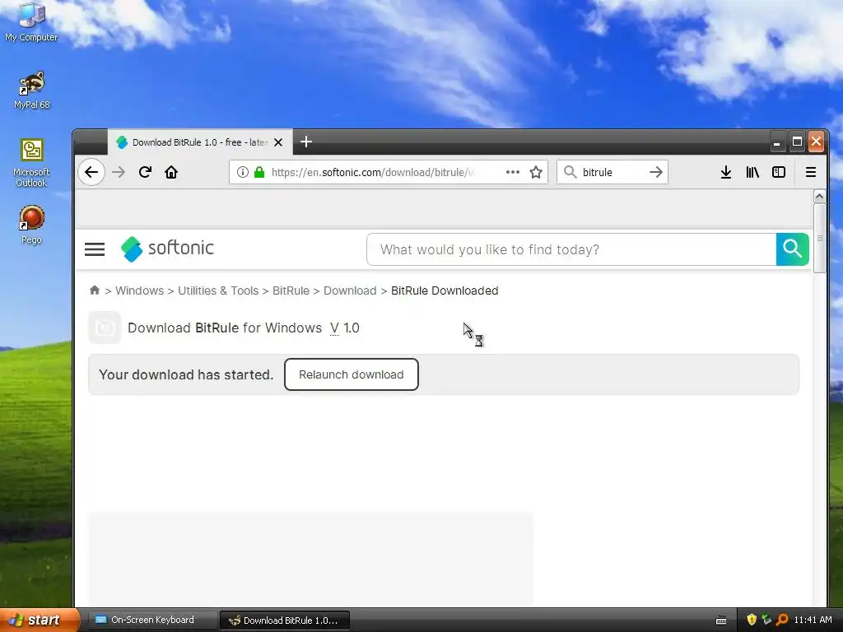Maximize the browser window
The width and height of the screenshot is (843, 632).
point(797,142)
